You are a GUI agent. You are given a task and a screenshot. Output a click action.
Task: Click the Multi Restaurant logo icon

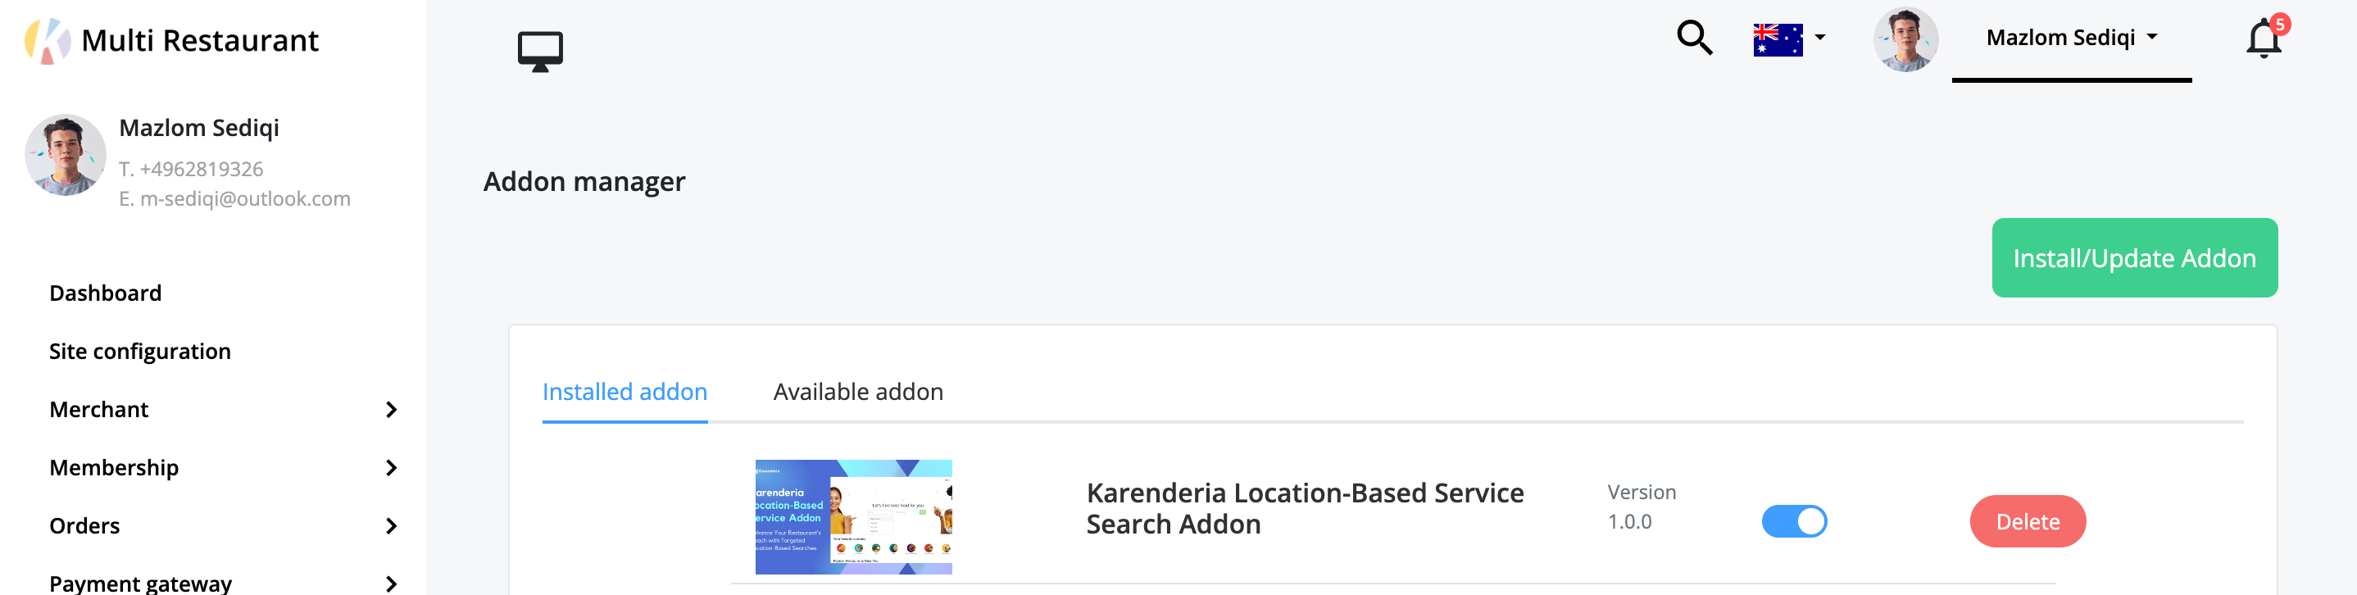[x=48, y=40]
